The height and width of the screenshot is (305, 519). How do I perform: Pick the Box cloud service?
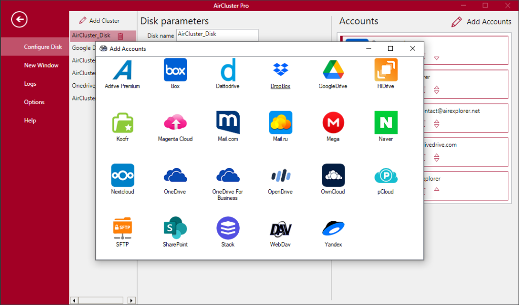click(175, 74)
